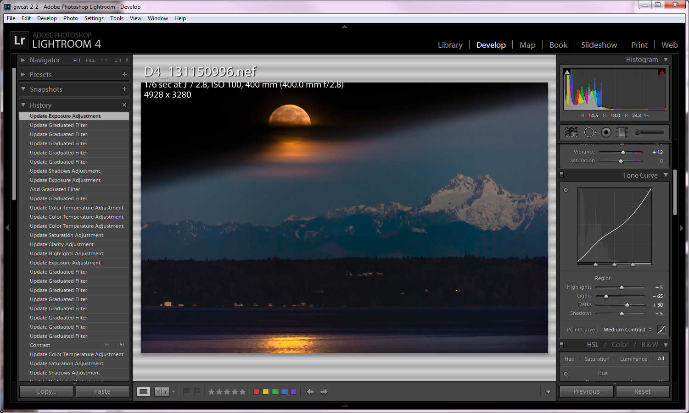Switch to Loupe view in toolbar
Image resolution: width=689 pixels, height=413 pixels.
pyautogui.click(x=144, y=391)
